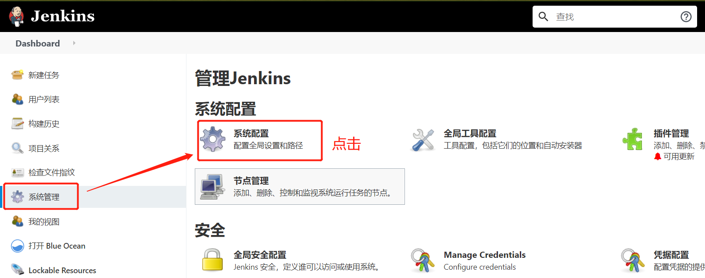
Task: Open 用户列表 sidebar link
Action: click(44, 100)
